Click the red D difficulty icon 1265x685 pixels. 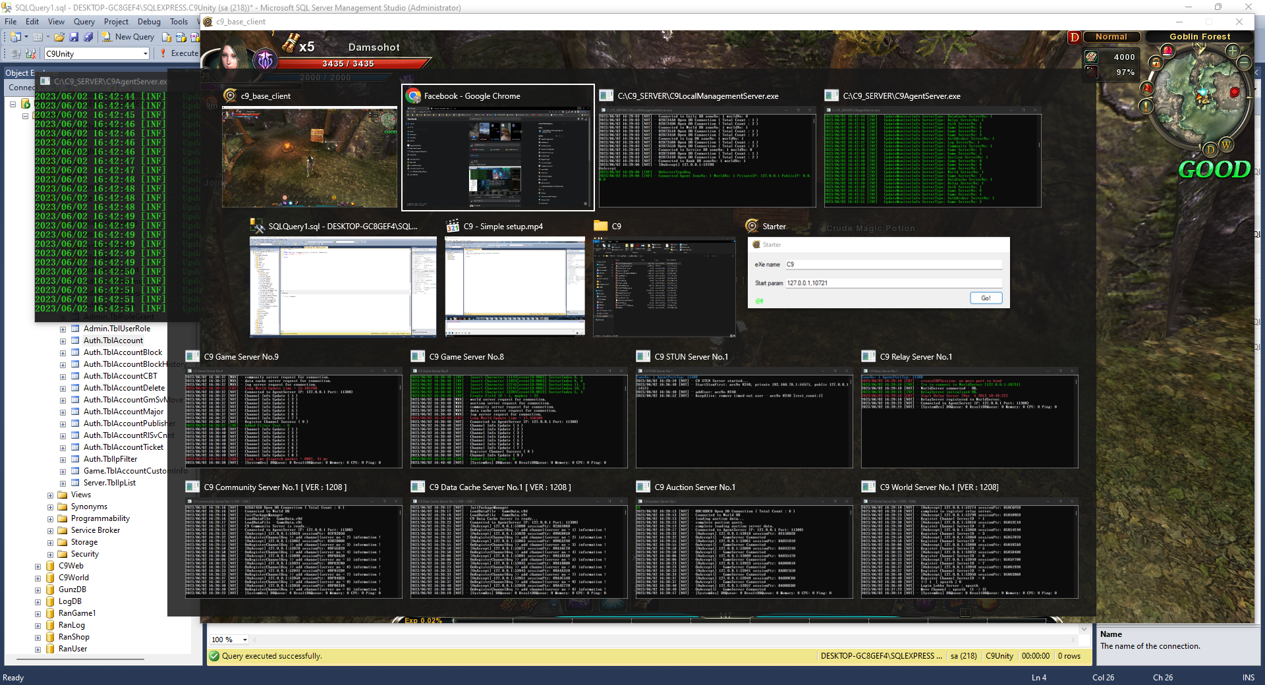1075,37
